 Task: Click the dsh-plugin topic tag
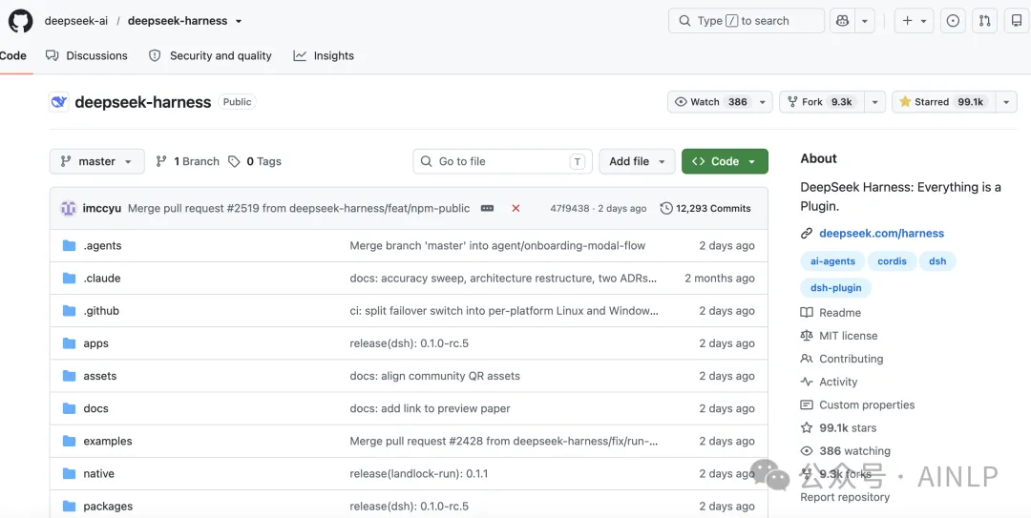click(x=835, y=288)
